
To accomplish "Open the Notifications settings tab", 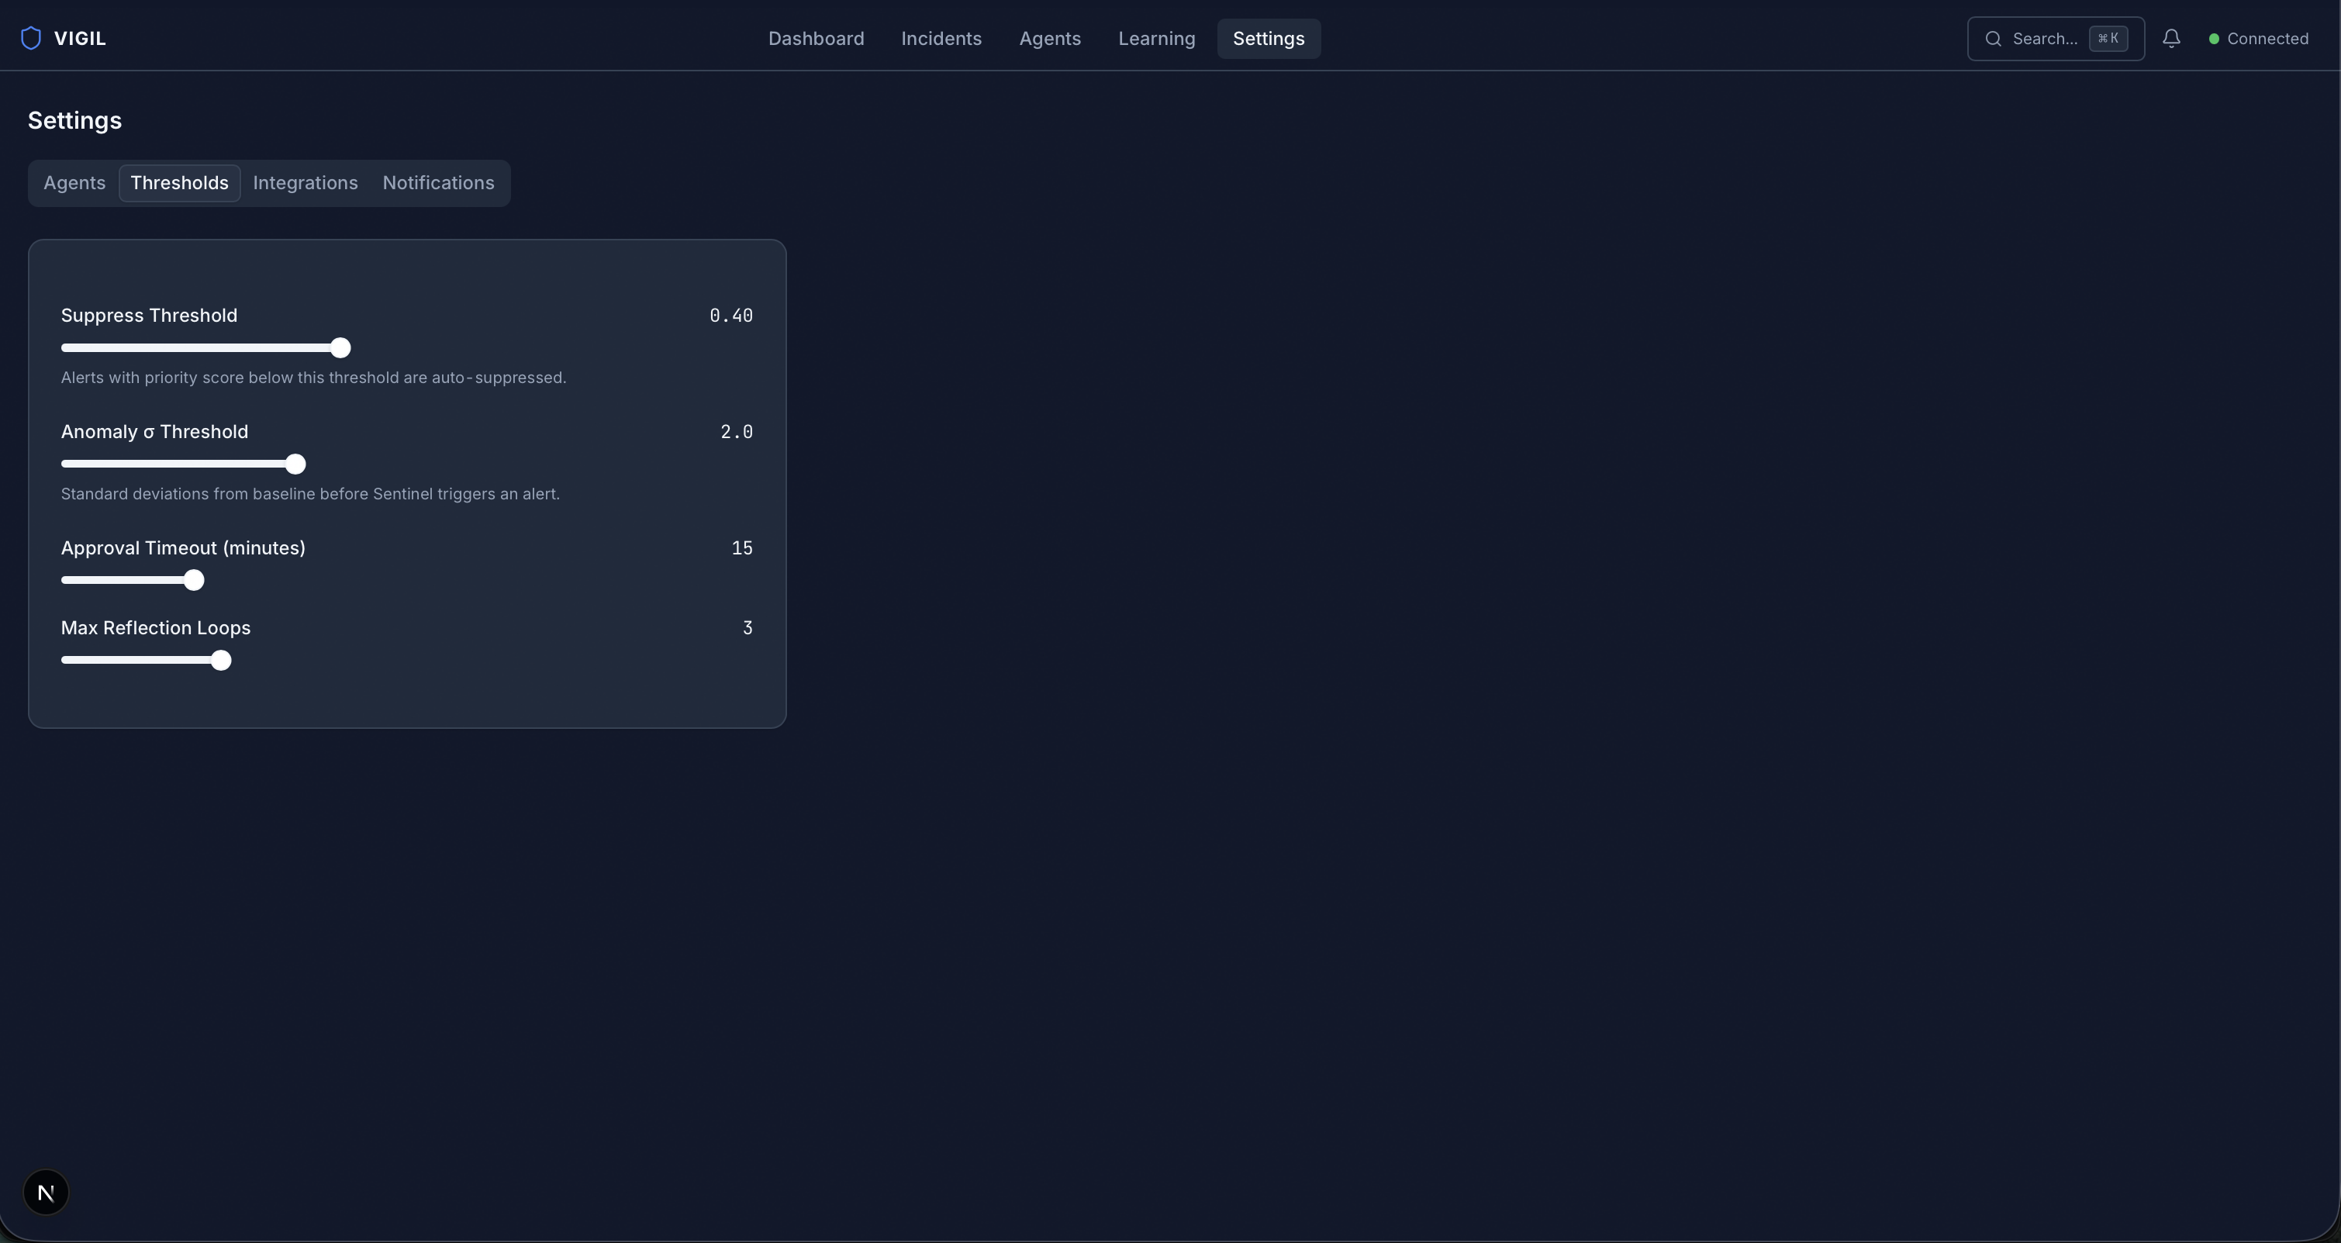I will coord(438,183).
